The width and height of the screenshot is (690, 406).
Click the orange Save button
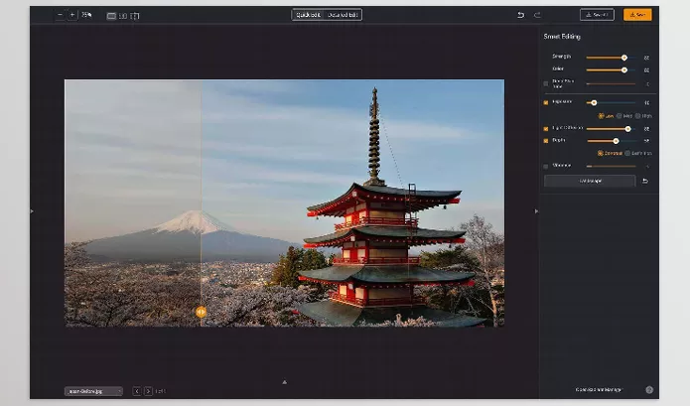point(637,15)
